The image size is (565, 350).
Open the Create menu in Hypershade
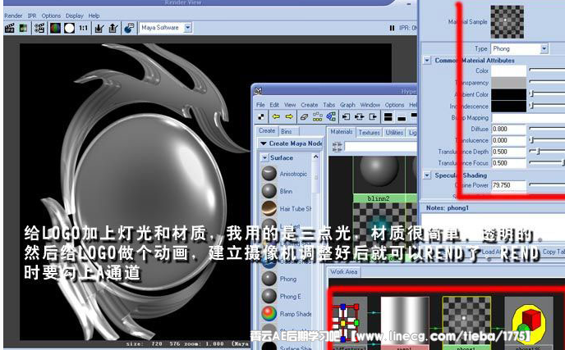click(309, 105)
